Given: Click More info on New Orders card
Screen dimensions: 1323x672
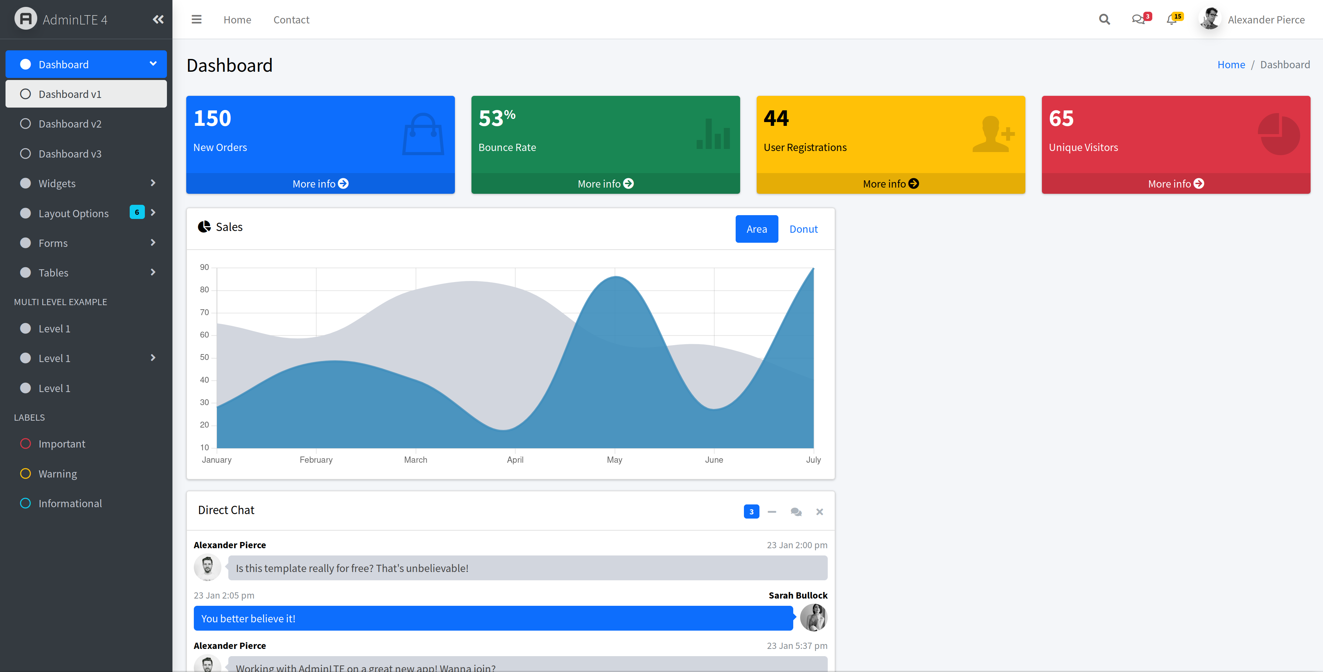Looking at the screenshot, I should [320, 183].
